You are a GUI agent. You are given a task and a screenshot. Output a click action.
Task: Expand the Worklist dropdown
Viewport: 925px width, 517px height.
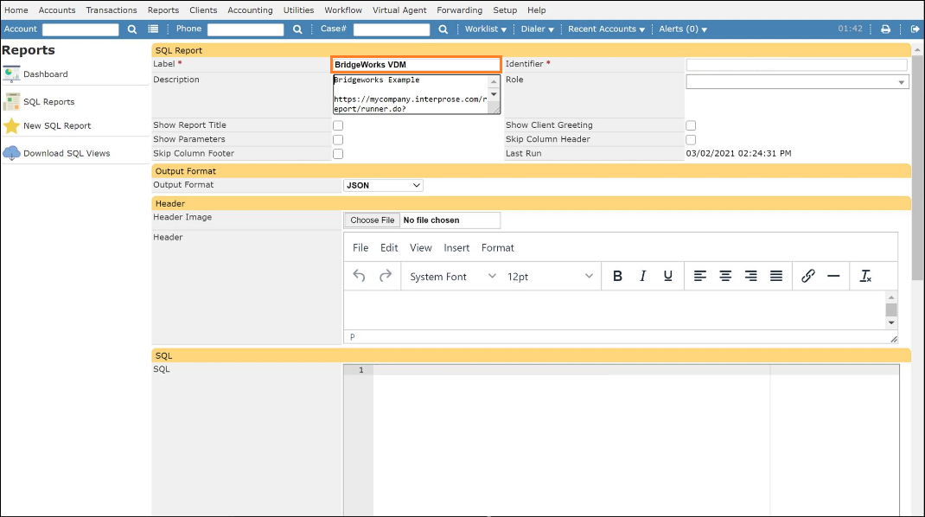(486, 29)
